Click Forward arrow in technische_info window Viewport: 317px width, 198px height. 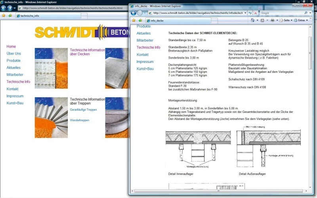(10, 8)
